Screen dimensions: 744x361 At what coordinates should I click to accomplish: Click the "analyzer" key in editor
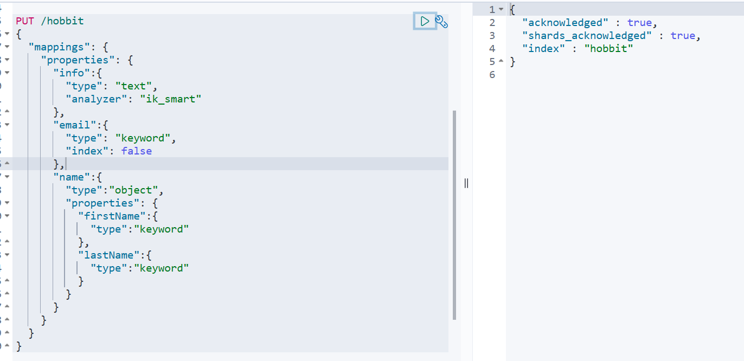click(x=97, y=99)
